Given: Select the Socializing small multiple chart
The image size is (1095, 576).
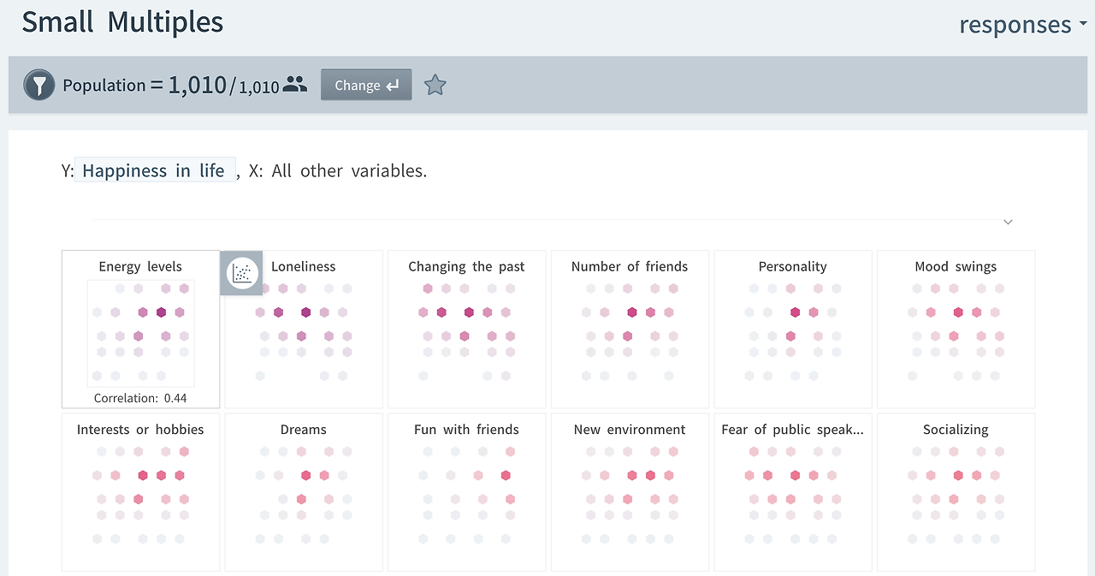Looking at the screenshot, I should coord(956,492).
